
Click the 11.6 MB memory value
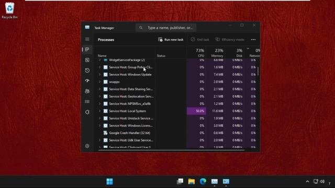tap(218, 111)
